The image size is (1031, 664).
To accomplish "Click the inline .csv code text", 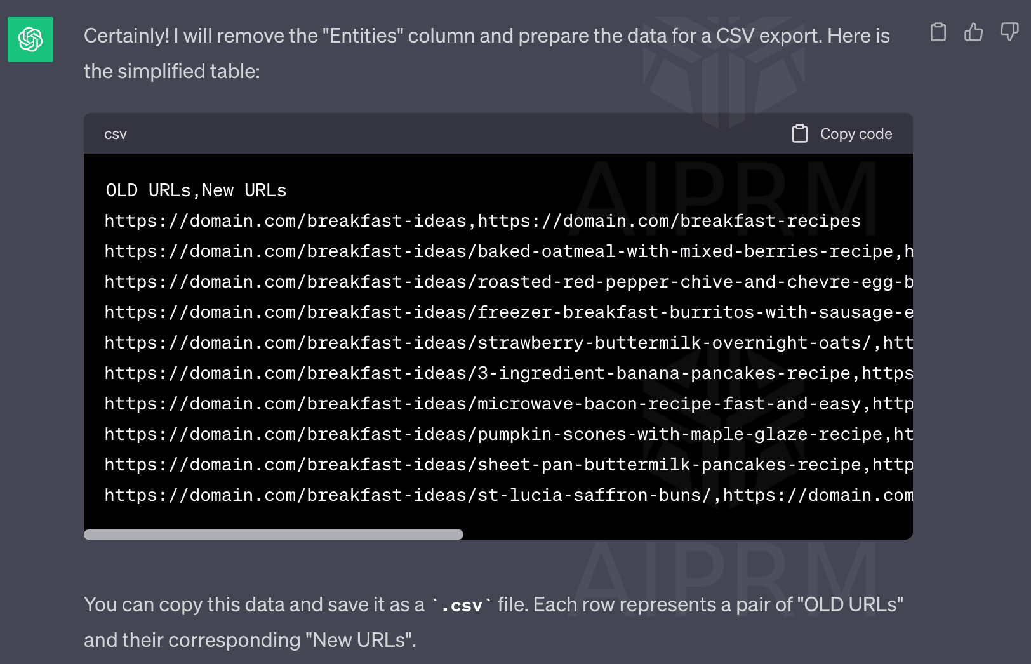I will point(462,606).
